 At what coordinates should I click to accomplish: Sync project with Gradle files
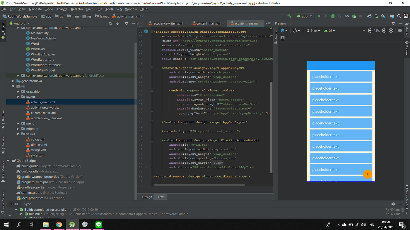(x=370, y=16)
